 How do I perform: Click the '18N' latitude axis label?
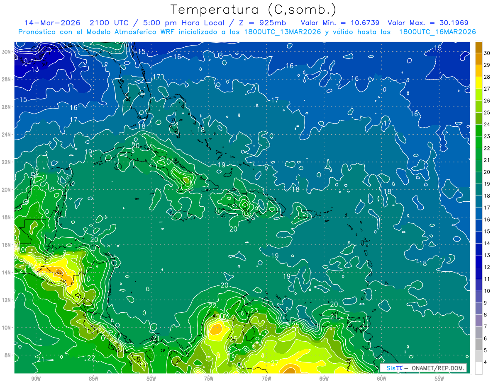click(7, 217)
